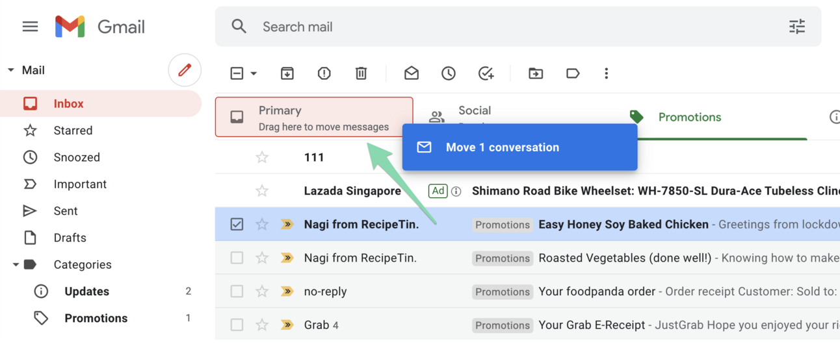
Task: Open the Promotions category in sidebar
Action: pos(100,318)
